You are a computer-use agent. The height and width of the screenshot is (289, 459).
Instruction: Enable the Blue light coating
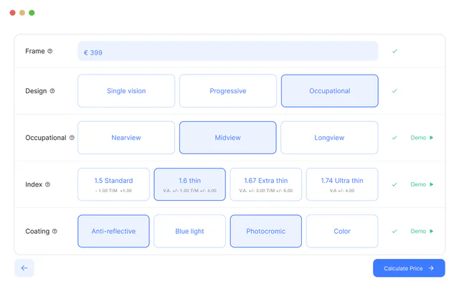189,232
